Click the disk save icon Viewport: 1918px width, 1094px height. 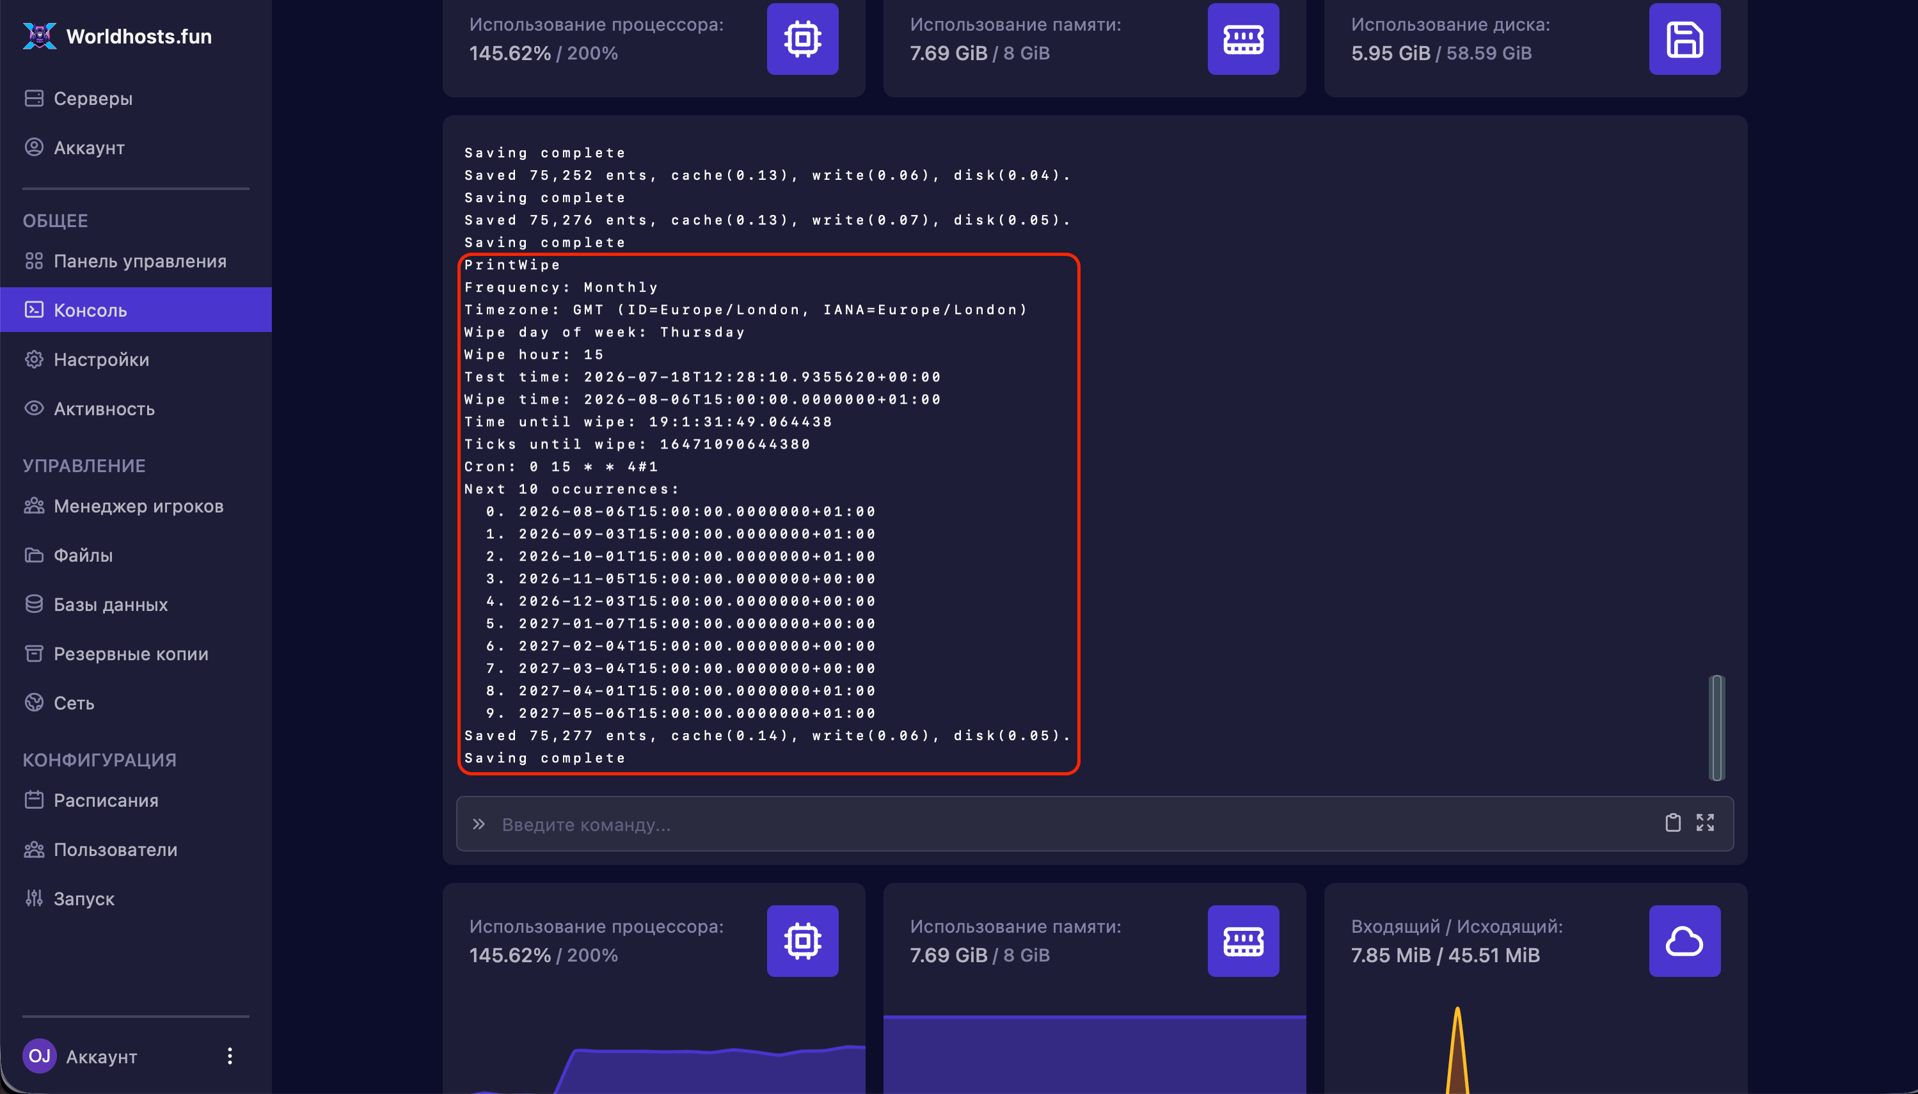pyautogui.click(x=1684, y=38)
